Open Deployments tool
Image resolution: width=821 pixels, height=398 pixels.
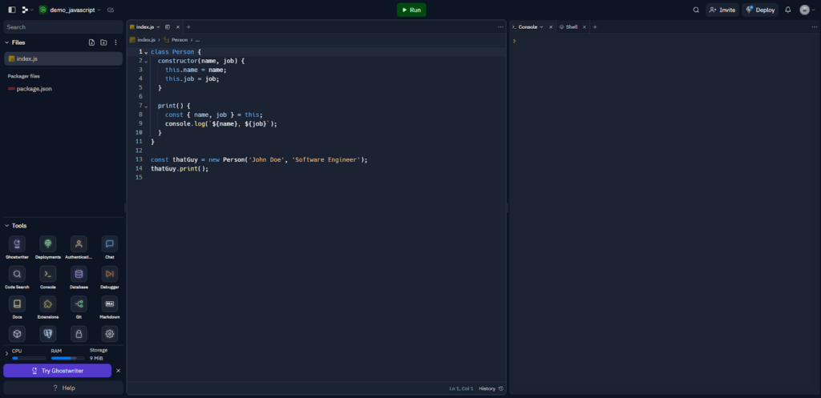pos(48,243)
